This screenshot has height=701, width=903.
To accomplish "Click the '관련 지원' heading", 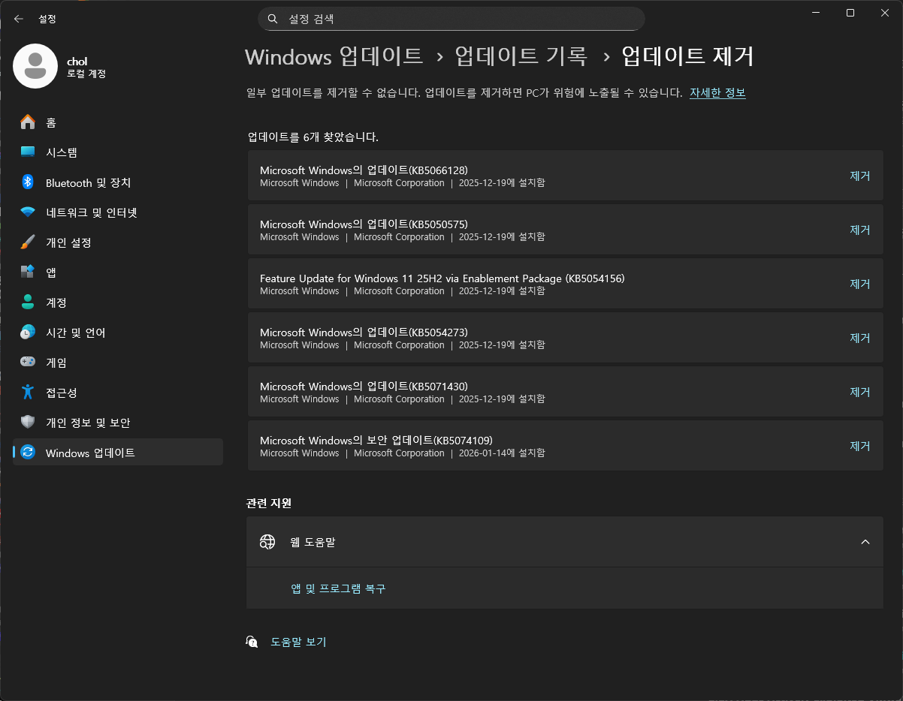I will (x=269, y=503).
